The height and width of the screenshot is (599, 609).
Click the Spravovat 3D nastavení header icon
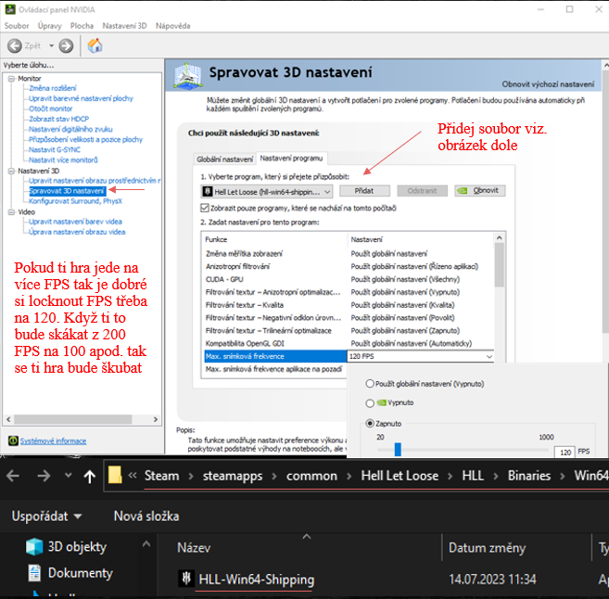tap(188, 74)
